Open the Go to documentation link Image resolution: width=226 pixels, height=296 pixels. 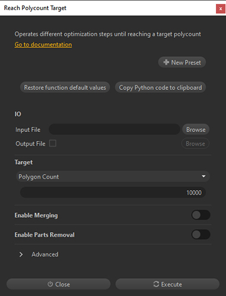tap(43, 44)
